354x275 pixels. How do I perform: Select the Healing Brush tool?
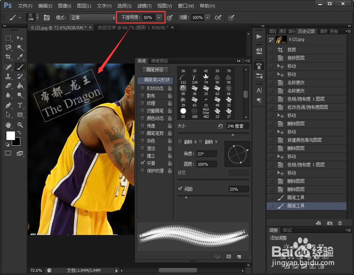[x=8, y=67]
